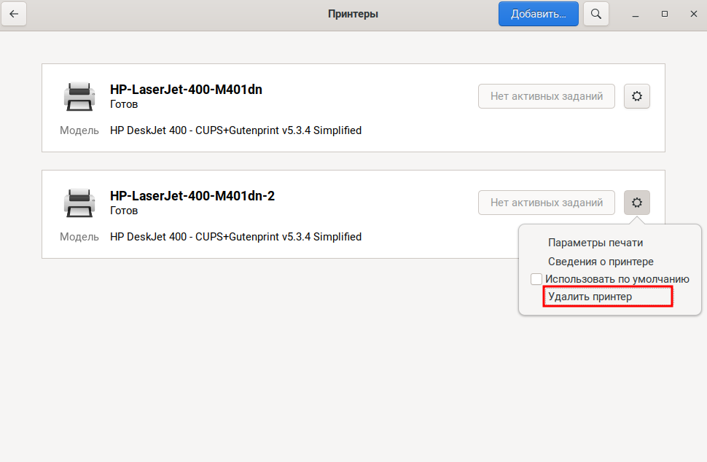Open the printer search magnifier
Screen dimensions: 707x462
tap(596, 14)
